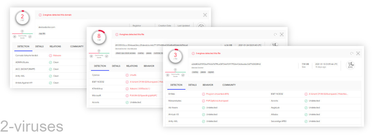This screenshot has height=135, width=374.
Task: Click the reanalyze icon in the 3-engine file report
Action: coord(352,53)
